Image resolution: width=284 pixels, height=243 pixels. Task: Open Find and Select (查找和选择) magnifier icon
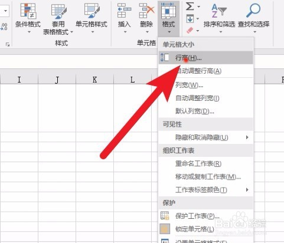pos(253,11)
